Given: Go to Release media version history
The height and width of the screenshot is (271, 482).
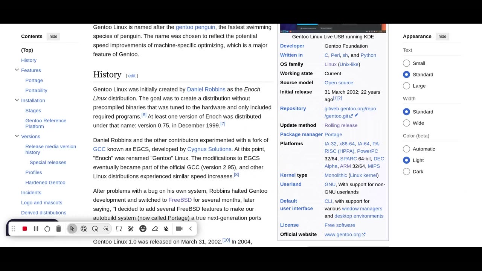Looking at the screenshot, I should [50, 149].
